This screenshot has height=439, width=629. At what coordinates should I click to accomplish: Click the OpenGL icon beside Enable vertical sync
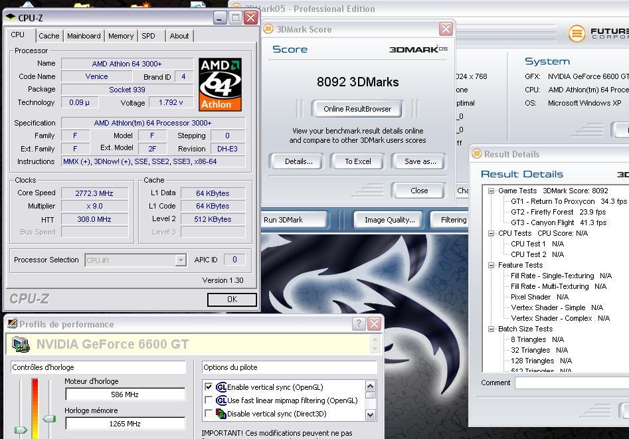point(221,387)
